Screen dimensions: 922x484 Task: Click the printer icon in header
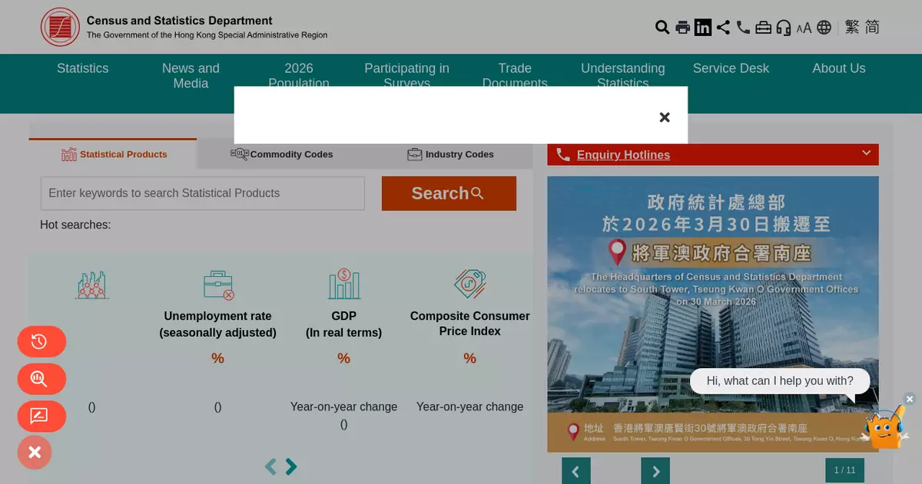pyautogui.click(x=682, y=28)
